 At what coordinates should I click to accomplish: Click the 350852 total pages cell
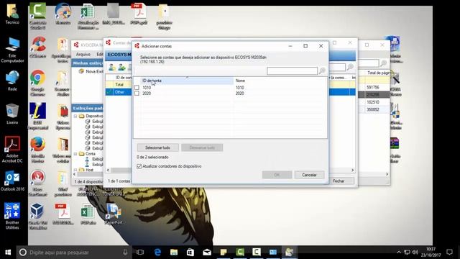(x=373, y=109)
